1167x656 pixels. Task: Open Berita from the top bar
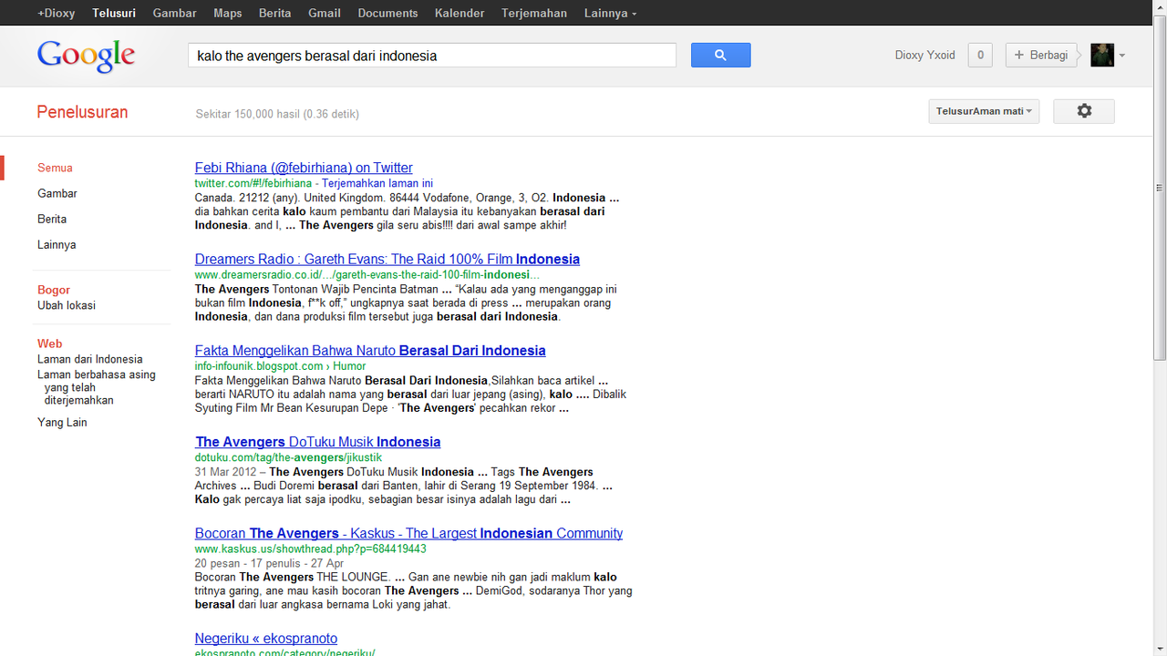point(275,13)
